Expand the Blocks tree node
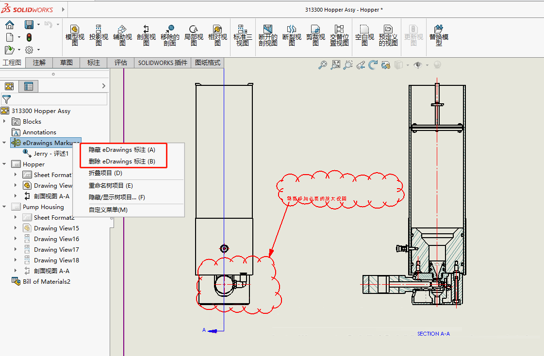 (x=5, y=122)
